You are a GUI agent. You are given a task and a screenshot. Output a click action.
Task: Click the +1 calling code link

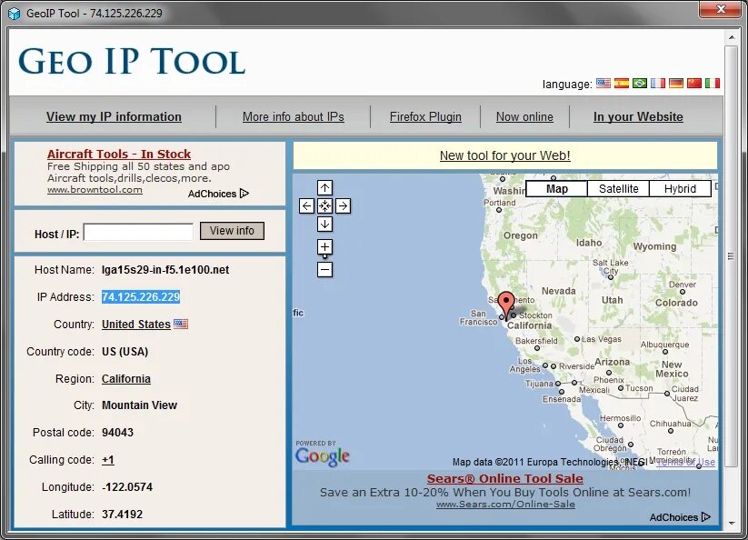click(108, 460)
